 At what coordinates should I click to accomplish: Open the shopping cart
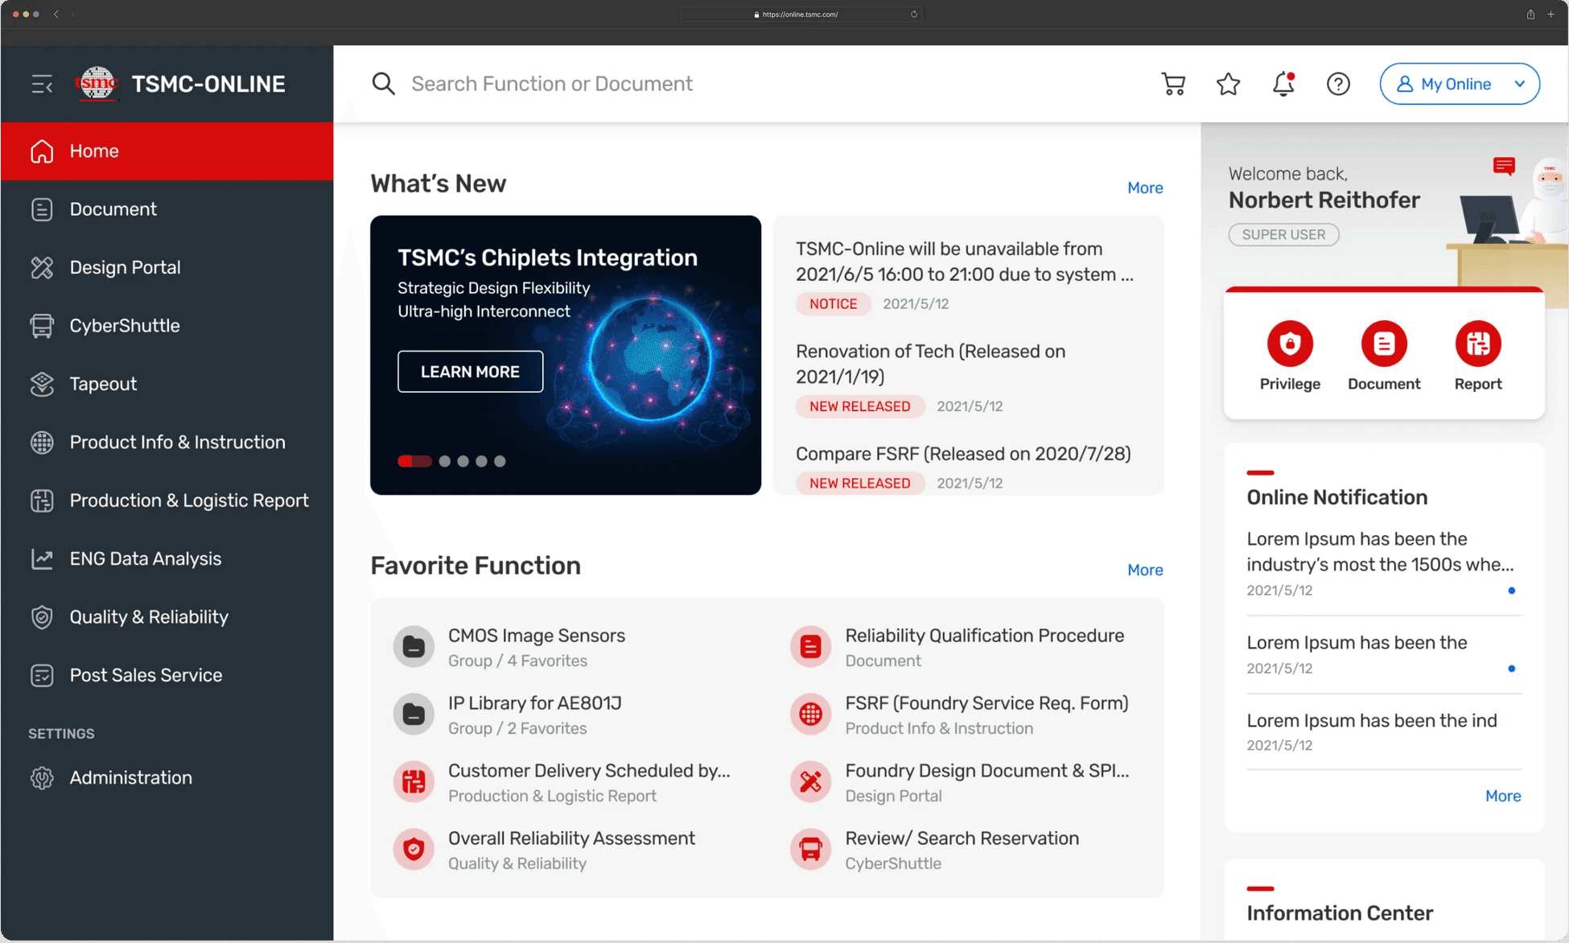click(x=1173, y=84)
